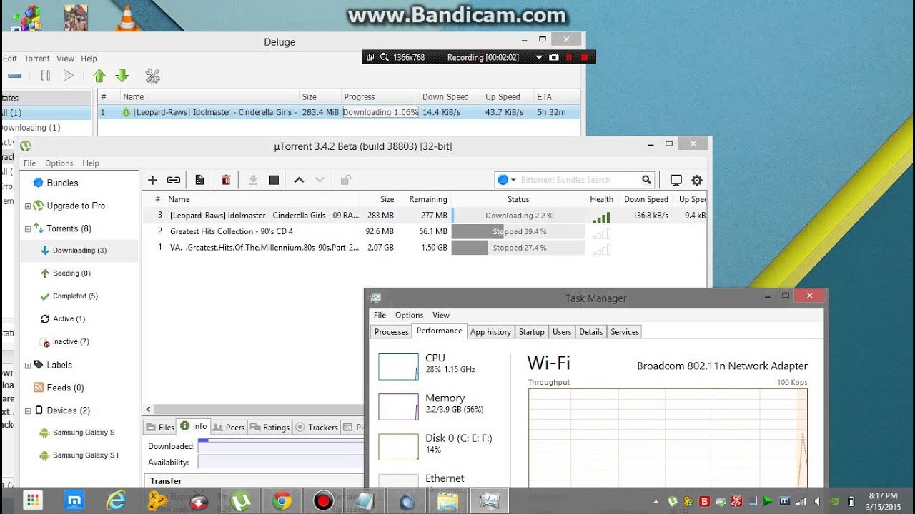
Task: Click Add Torrent from URL link icon
Action: [x=174, y=180]
